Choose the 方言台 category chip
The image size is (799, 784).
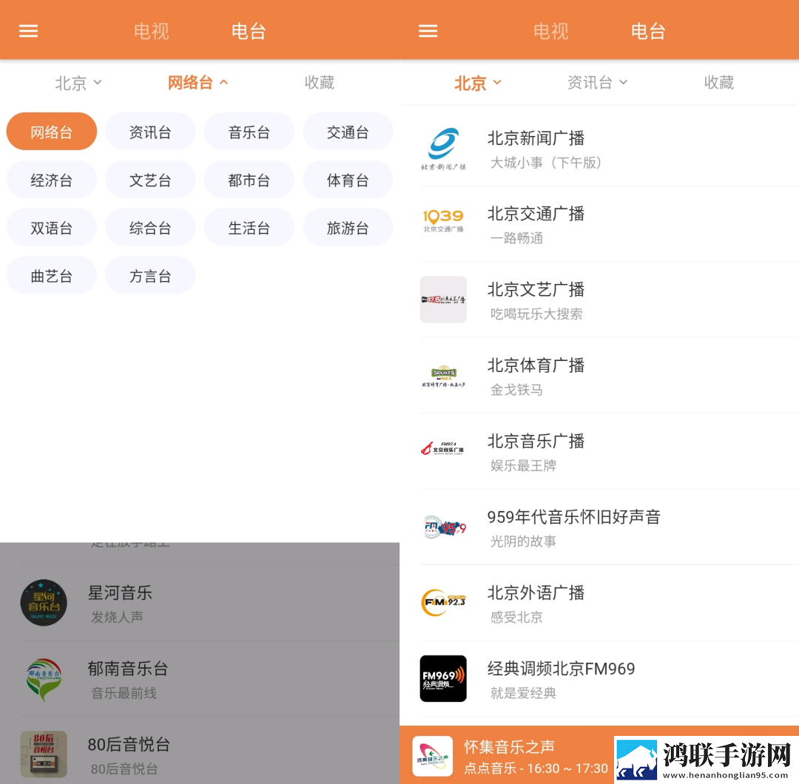[x=150, y=276]
